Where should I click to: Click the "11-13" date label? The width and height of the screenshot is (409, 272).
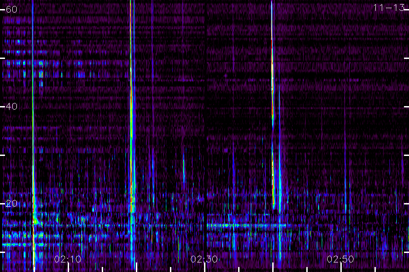[389, 8]
